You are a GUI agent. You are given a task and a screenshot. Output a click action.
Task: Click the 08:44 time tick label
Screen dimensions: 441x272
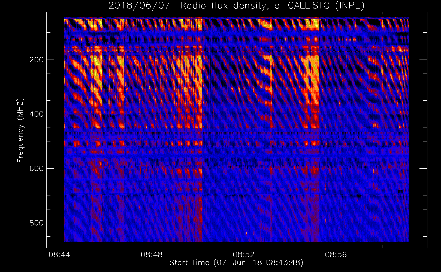click(59, 255)
